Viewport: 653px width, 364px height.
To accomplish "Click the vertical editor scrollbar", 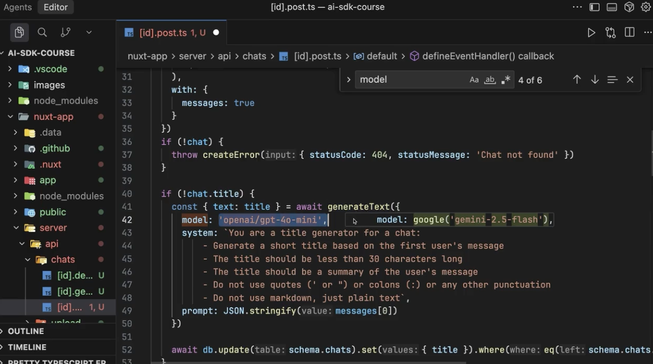I will pyautogui.click(x=651, y=153).
